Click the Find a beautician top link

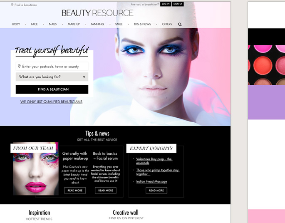(26, 5)
